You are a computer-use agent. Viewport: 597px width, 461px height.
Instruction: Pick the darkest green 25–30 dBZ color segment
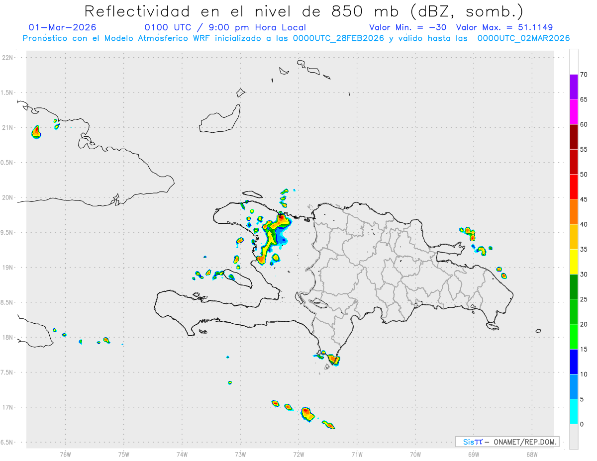click(574, 286)
